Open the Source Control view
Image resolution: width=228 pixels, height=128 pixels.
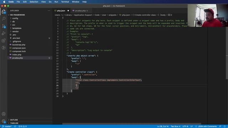[4, 26]
